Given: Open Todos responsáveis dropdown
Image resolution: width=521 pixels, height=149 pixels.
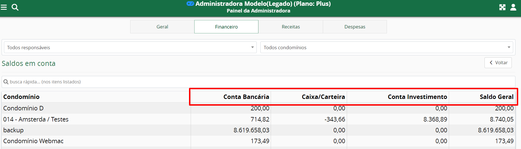Looking at the screenshot, I should [130, 48].
